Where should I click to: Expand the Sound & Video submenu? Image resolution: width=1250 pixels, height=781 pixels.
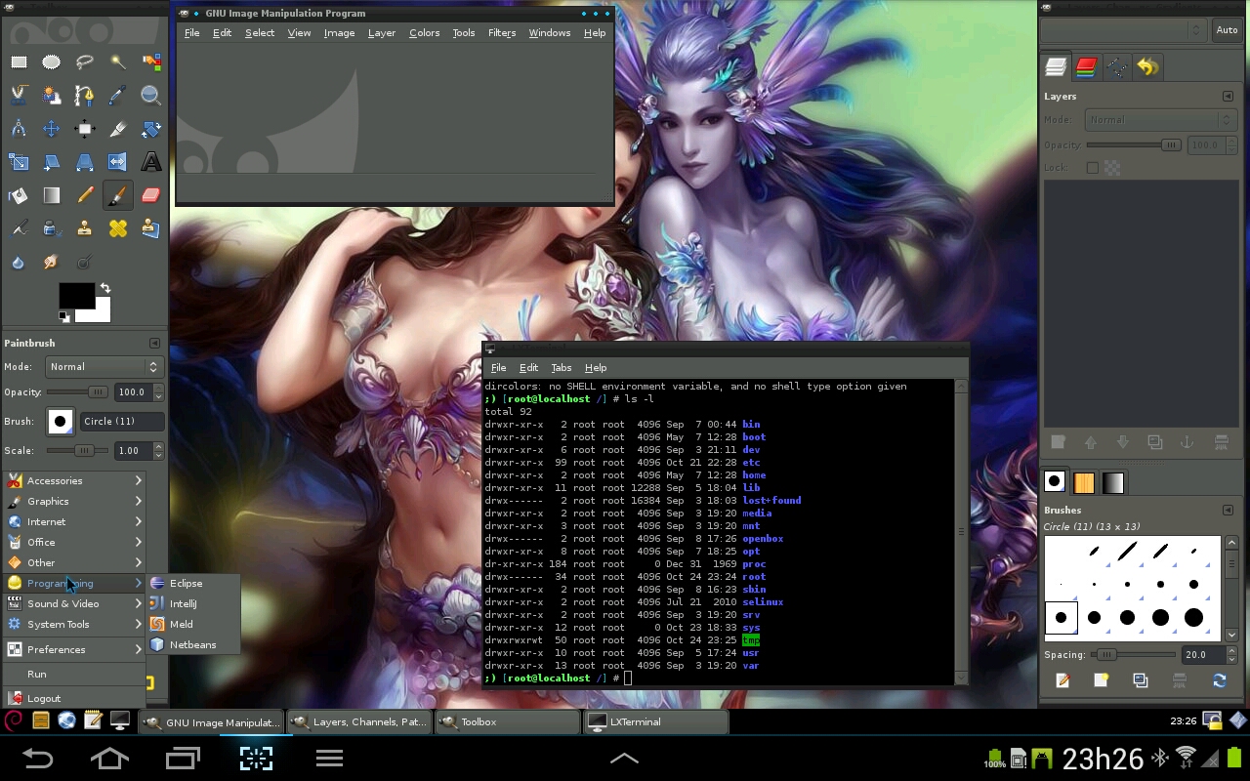74,603
